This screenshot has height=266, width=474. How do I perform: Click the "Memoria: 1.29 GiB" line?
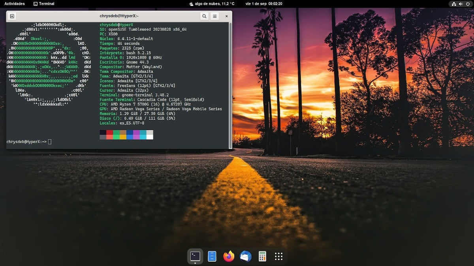[137, 113]
